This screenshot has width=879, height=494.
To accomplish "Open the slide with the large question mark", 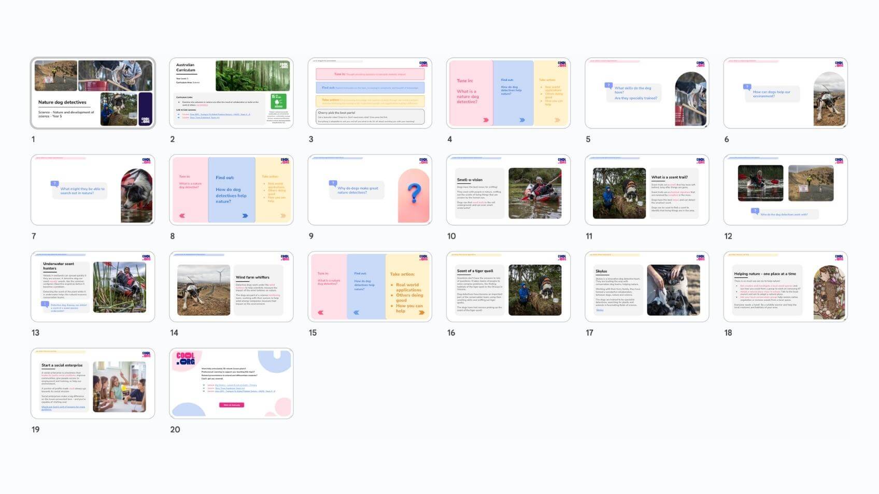I will [370, 190].
